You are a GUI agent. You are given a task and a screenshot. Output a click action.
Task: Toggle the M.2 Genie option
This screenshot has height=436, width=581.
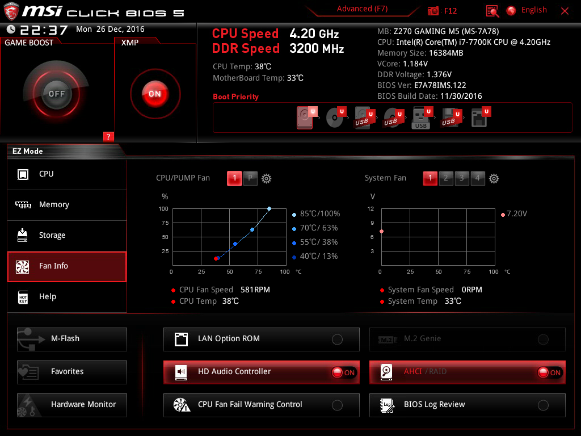[x=468, y=339]
